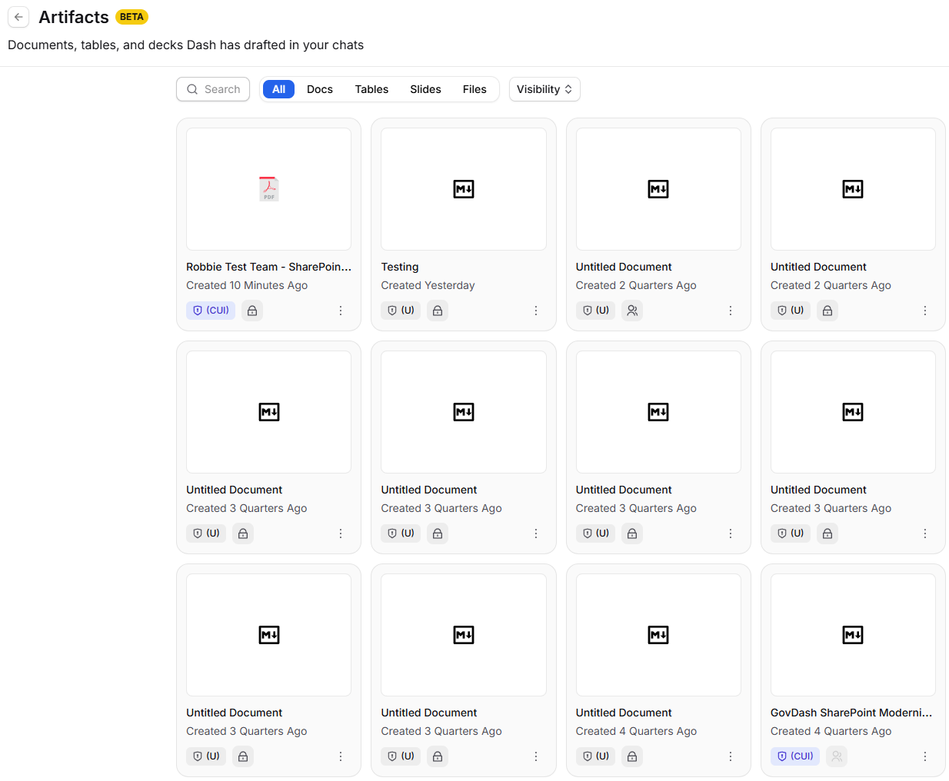Screen dimensions: 949x781
Task: Click the "Created Yesterday" text
Action: [x=428, y=285]
